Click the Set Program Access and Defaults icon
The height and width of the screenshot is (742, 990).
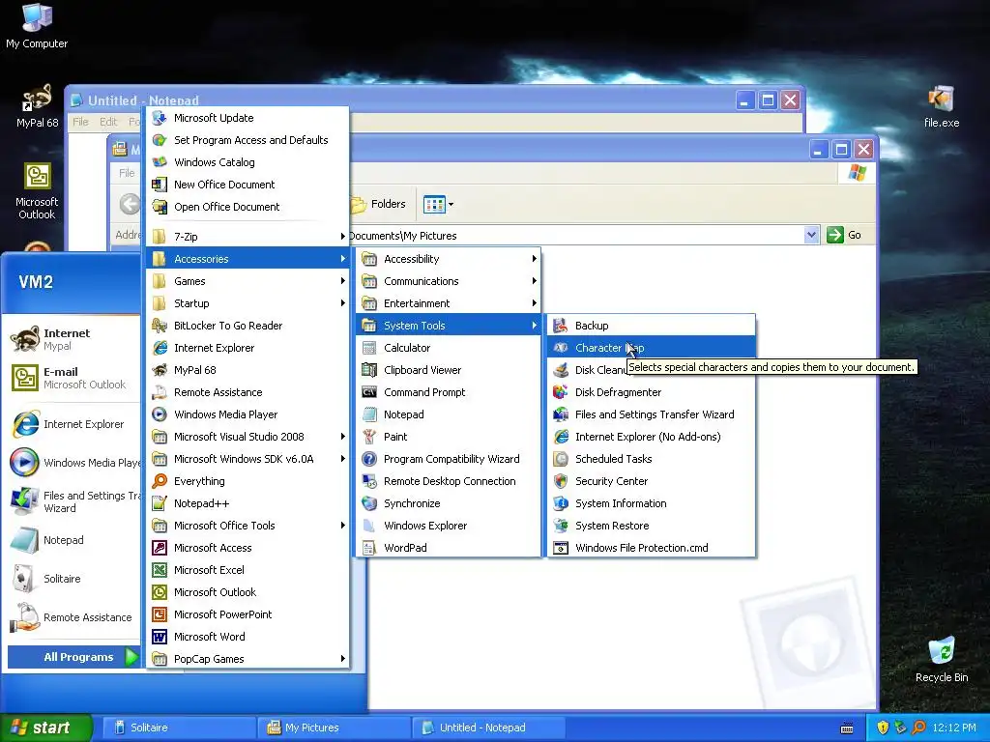click(x=160, y=140)
